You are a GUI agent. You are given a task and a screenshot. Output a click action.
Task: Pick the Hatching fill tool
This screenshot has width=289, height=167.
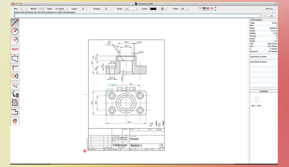[x=15, y=103]
